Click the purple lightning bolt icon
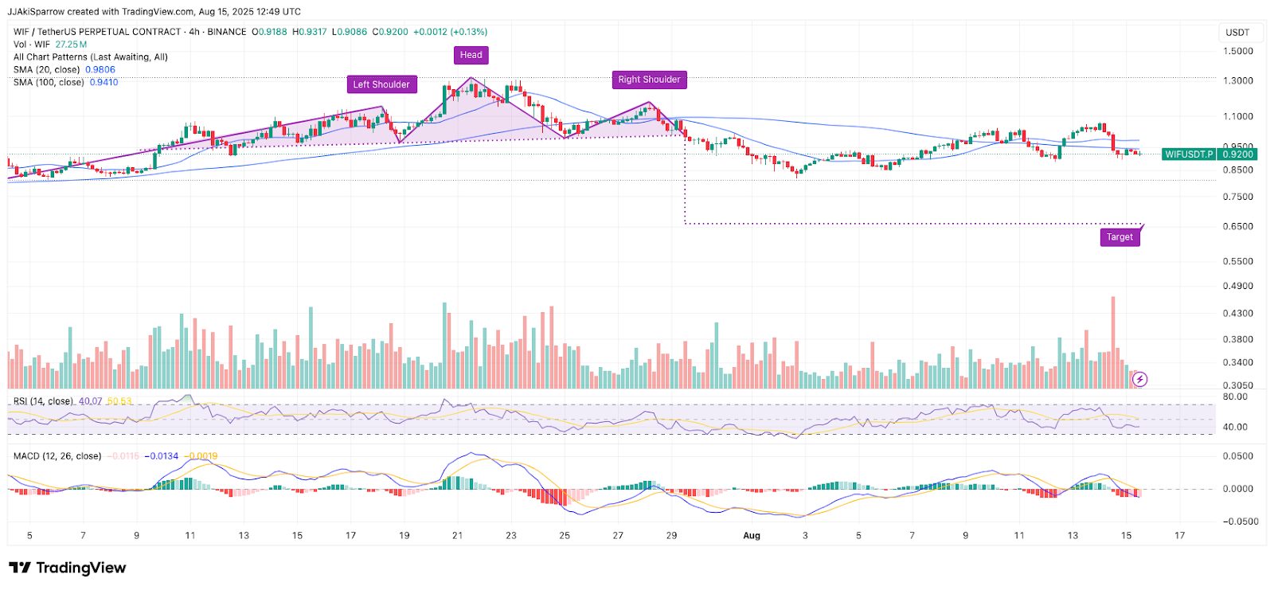The height and width of the screenshot is (590, 1274). 1139,380
